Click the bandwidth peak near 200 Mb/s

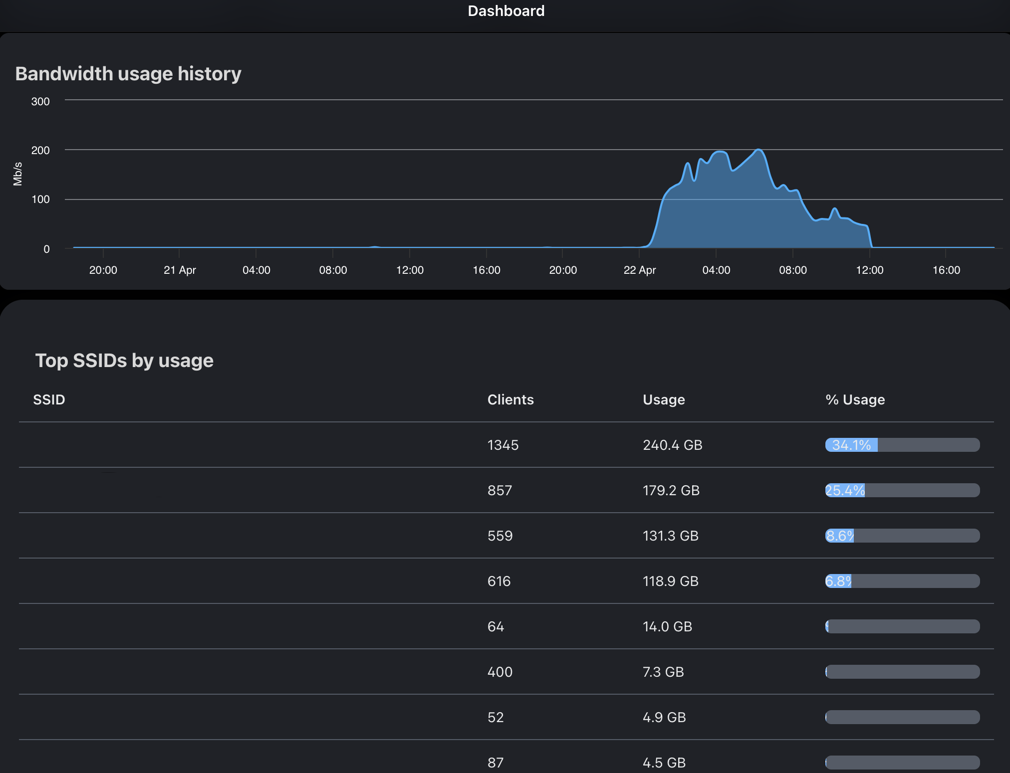coord(758,150)
